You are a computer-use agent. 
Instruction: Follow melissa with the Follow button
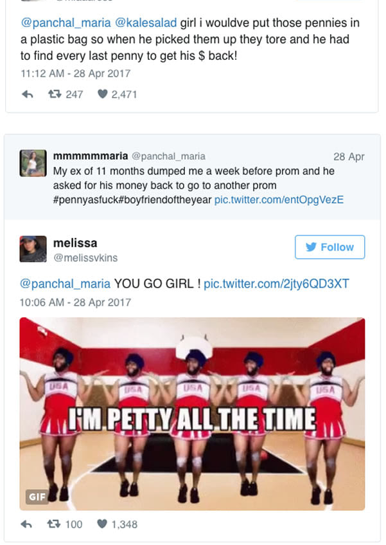[329, 247]
